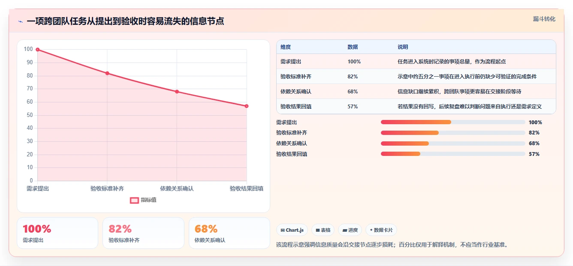Click the 验收标准补齐 x-axis label
573x266 pixels.
(107, 188)
